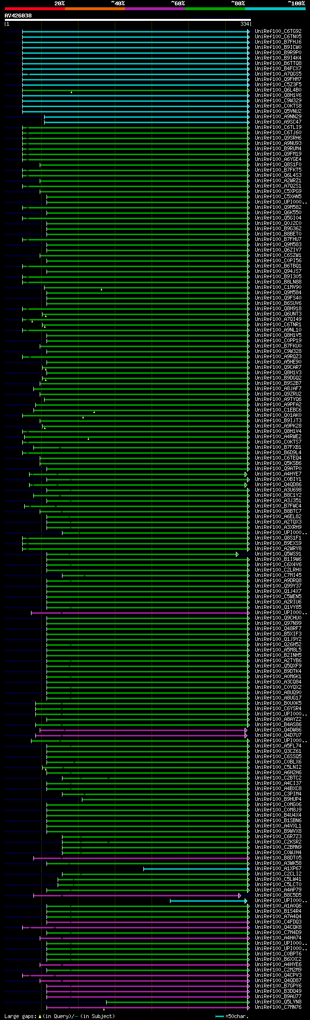
Task: Click the arrowhead ending the B8C5D5 alignment
Action: [239, 895]
